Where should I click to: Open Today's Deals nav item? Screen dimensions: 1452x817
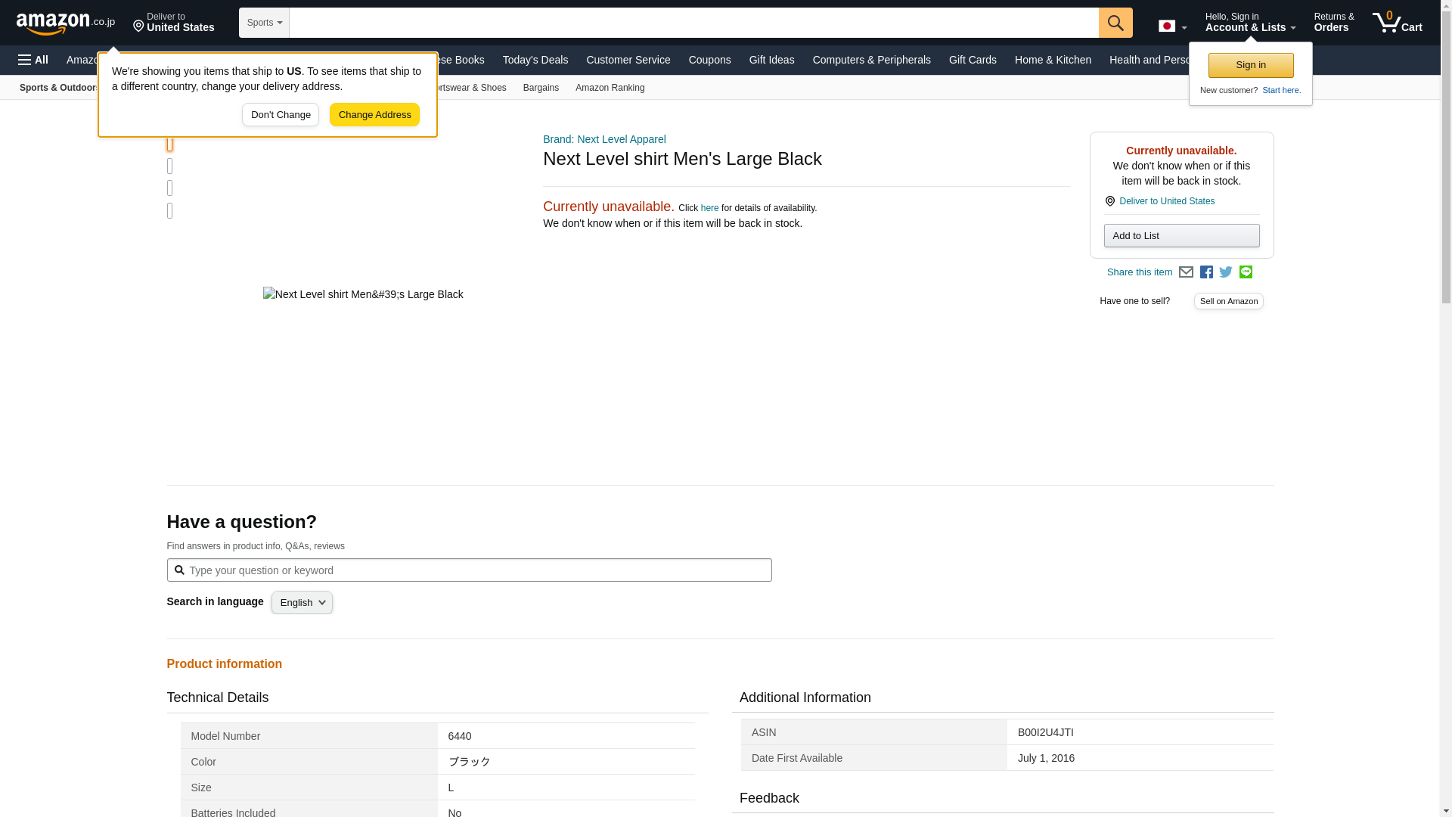pyautogui.click(x=535, y=60)
